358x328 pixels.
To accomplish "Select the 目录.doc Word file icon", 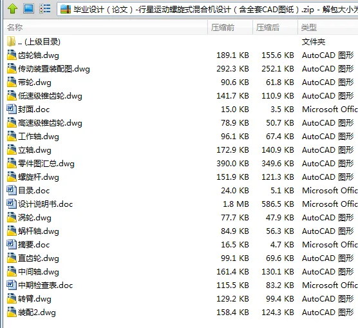I will (12, 190).
